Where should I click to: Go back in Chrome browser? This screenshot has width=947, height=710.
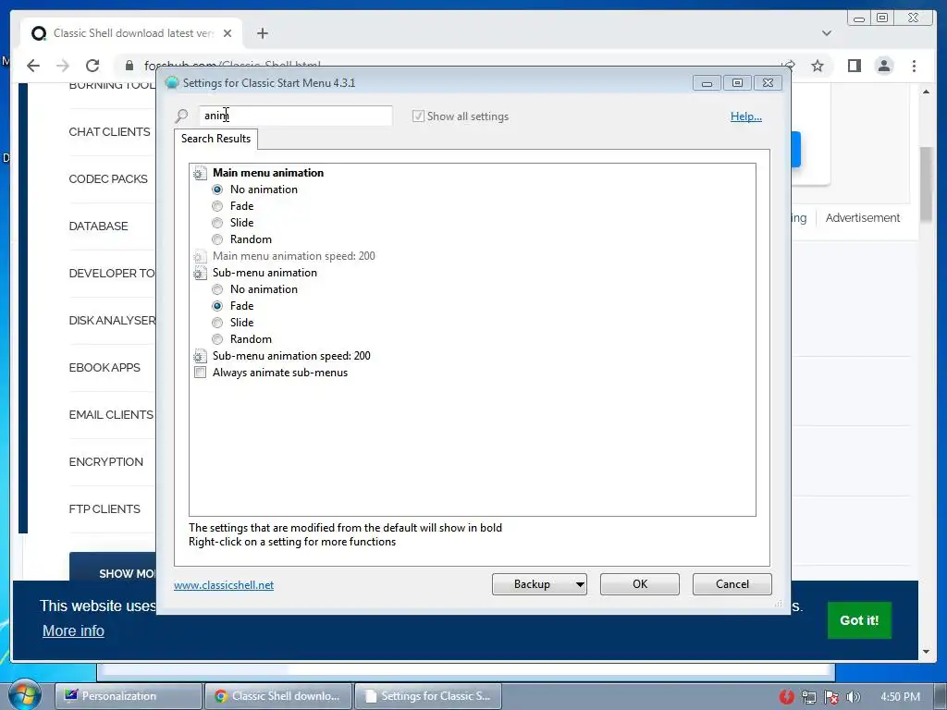(33, 66)
